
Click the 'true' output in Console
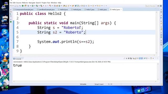18,65
